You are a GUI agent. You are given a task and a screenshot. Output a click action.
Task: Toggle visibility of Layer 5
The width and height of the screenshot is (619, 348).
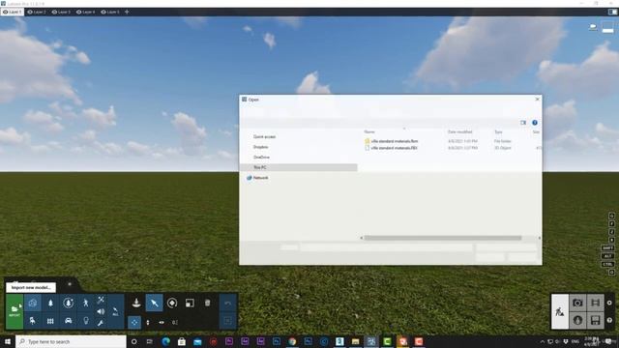[x=103, y=12]
